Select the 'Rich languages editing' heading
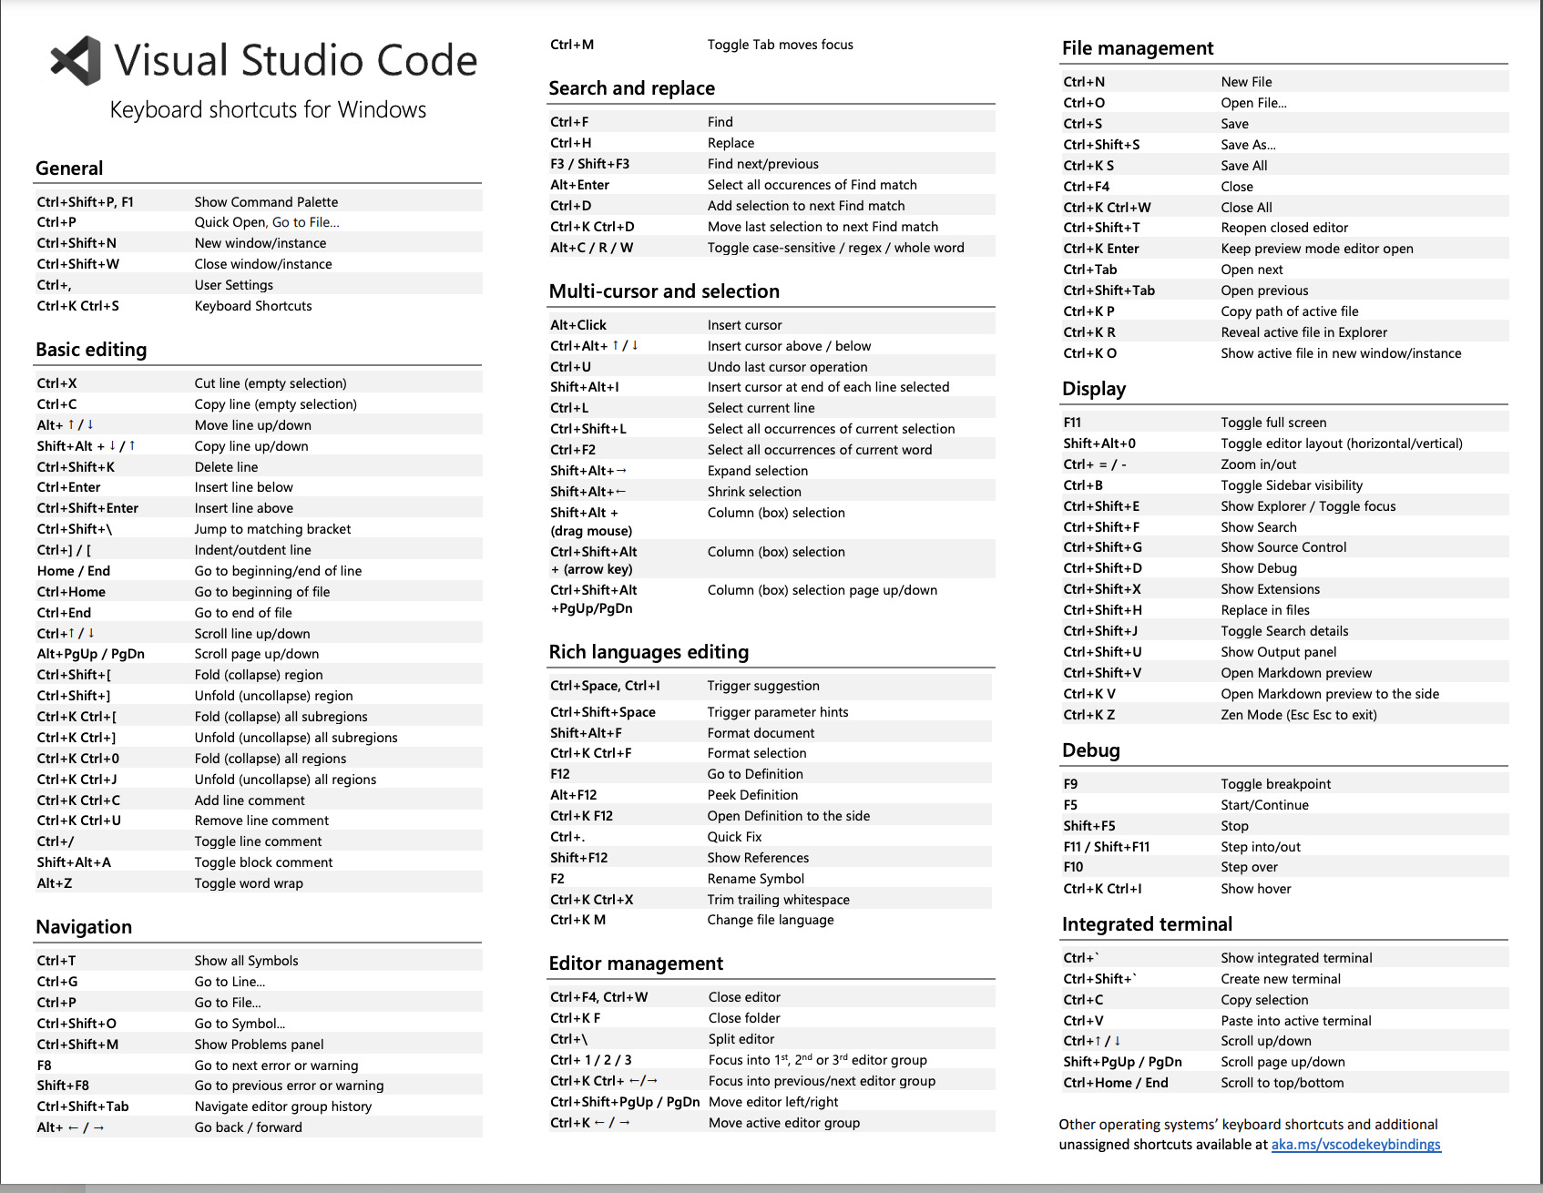 pos(649,651)
